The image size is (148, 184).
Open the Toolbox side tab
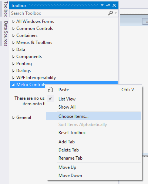(6, 9)
